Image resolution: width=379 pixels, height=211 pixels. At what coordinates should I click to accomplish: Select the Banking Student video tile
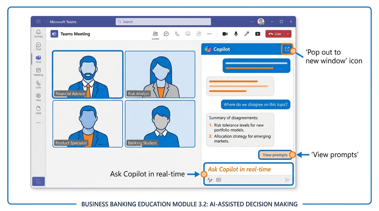(160, 124)
